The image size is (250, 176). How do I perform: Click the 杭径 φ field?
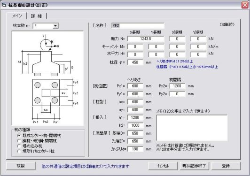coord(135,62)
